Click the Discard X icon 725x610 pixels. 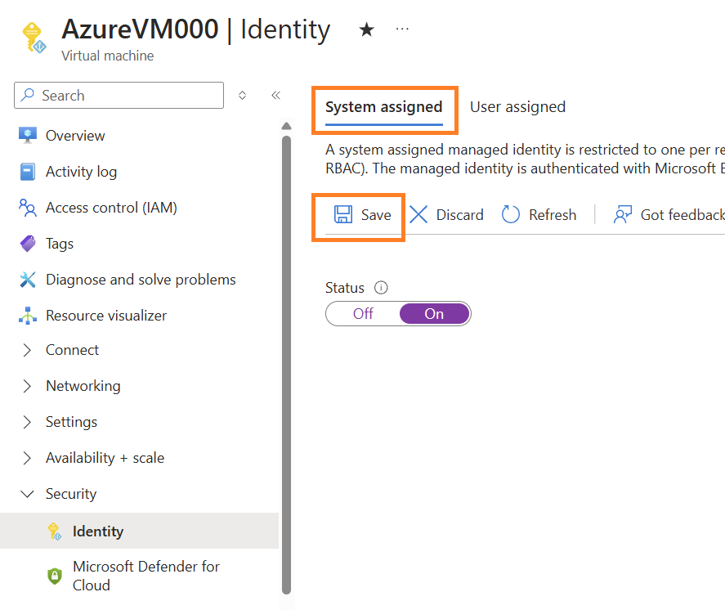click(x=419, y=214)
